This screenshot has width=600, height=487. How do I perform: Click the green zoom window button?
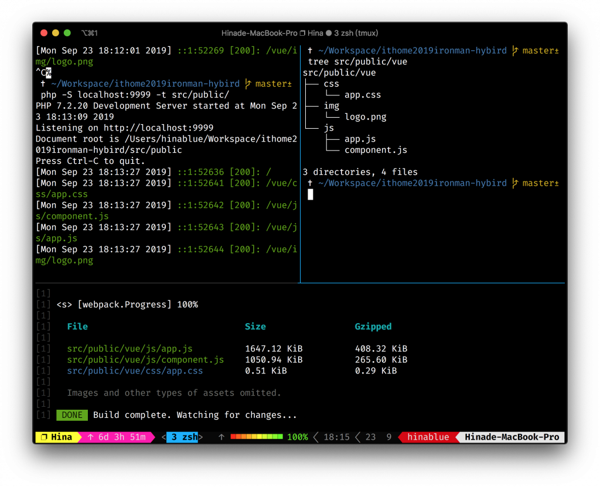67,33
